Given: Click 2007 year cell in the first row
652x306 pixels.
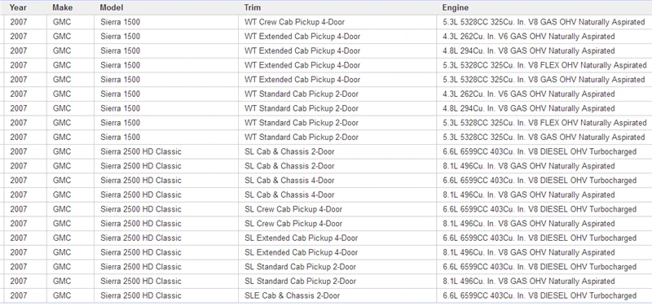Looking at the screenshot, I should coord(18,22).
